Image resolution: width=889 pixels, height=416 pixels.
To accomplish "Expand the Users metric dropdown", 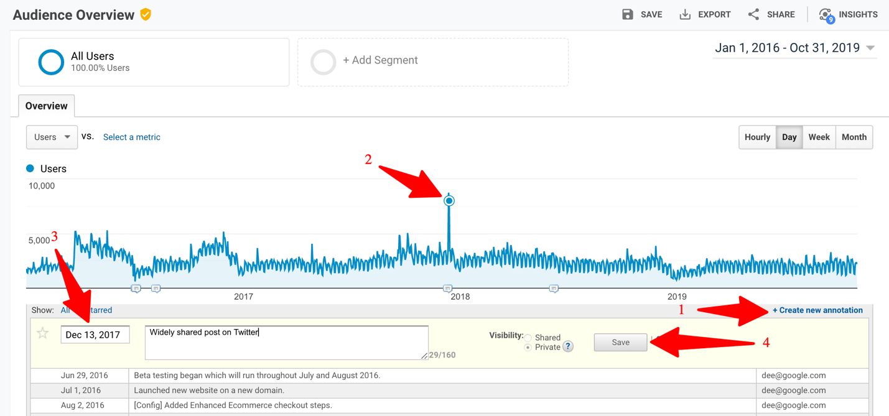I will pyautogui.click(x=52, y=137).
